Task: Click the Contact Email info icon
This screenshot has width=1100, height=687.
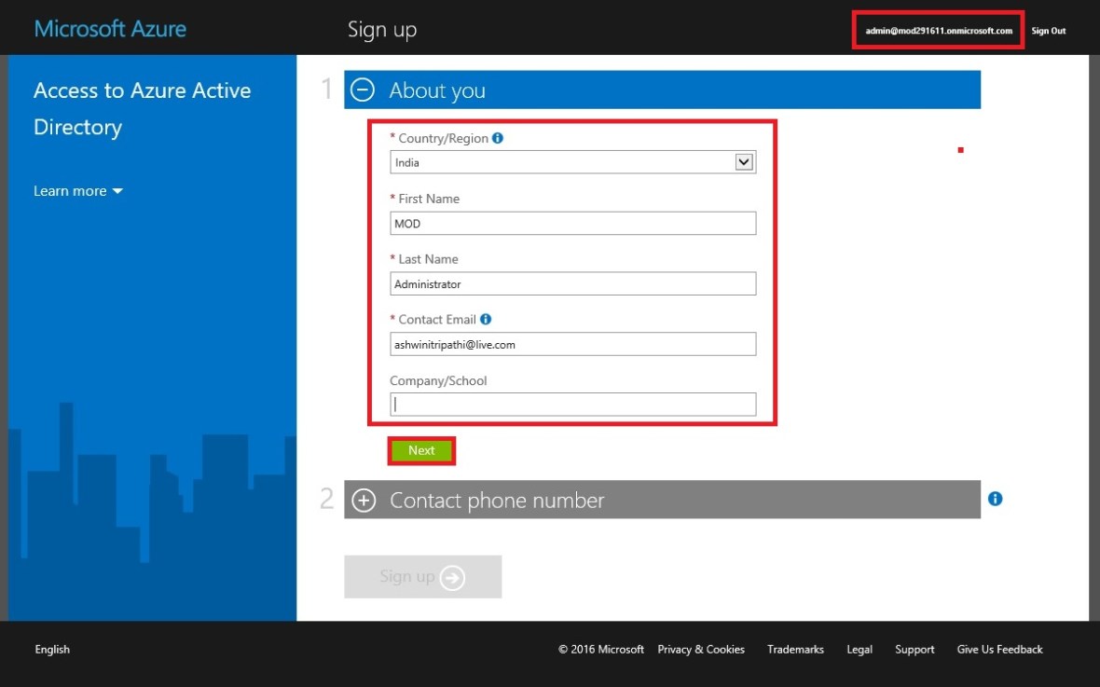Action: click(486, 320)
